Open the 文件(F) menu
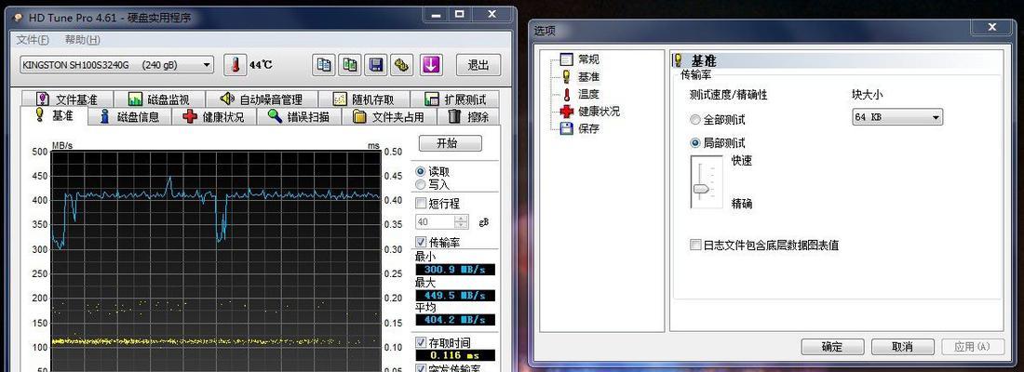 33,40
